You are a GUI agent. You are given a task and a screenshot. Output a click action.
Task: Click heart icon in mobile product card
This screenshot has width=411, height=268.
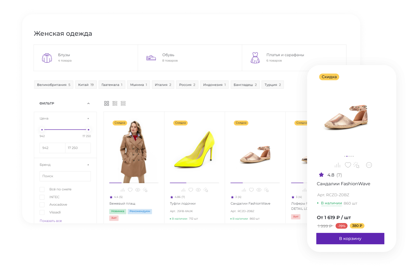tap(348, 165)
